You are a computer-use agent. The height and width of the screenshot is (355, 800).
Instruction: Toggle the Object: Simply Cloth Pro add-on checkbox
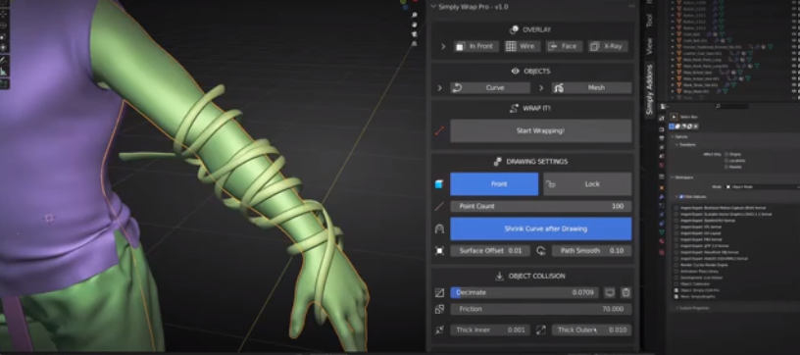[x=676, y=290]
